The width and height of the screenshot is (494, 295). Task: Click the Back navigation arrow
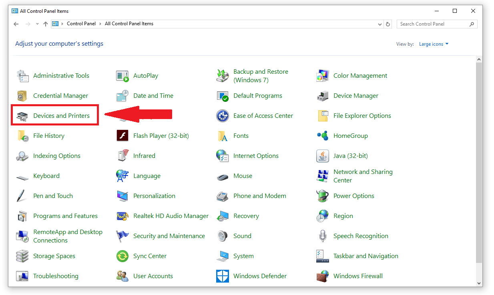coord(16,24)
